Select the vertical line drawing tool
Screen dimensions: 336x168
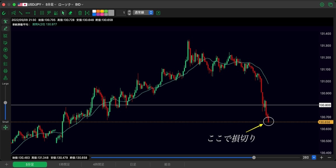(35, 13)
